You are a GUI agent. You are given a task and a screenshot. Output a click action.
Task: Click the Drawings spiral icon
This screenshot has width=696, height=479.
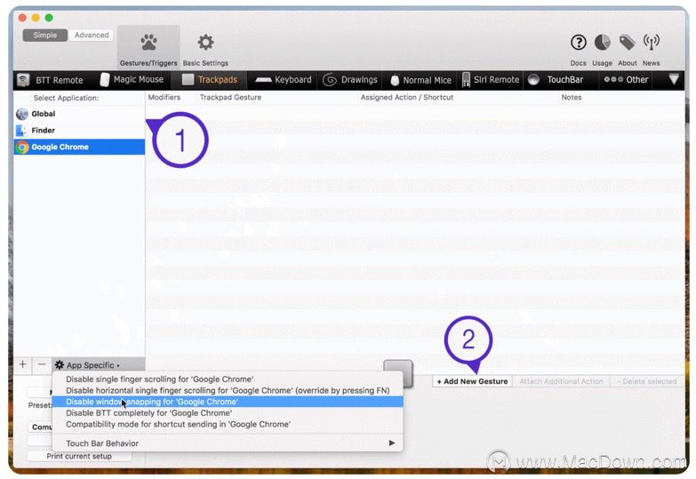[x=330, y=80]
